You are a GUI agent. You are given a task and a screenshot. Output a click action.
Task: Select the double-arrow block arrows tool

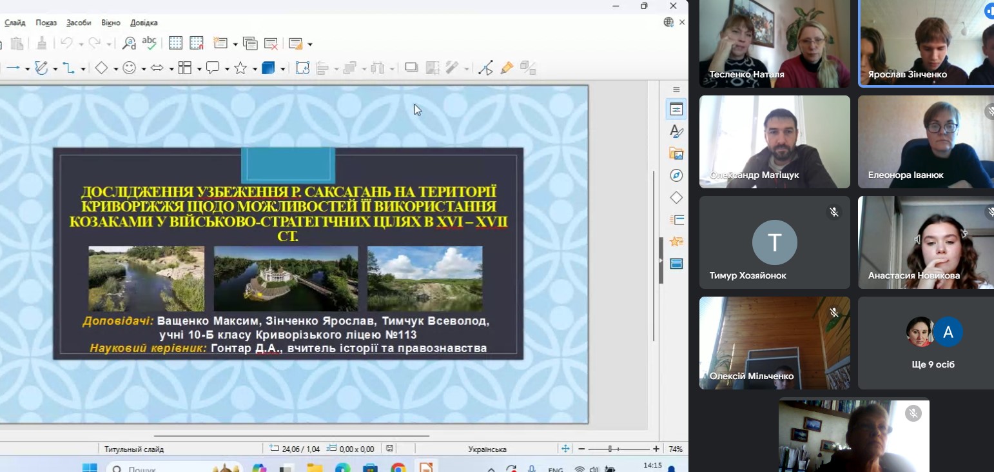[x=157, y=68]
